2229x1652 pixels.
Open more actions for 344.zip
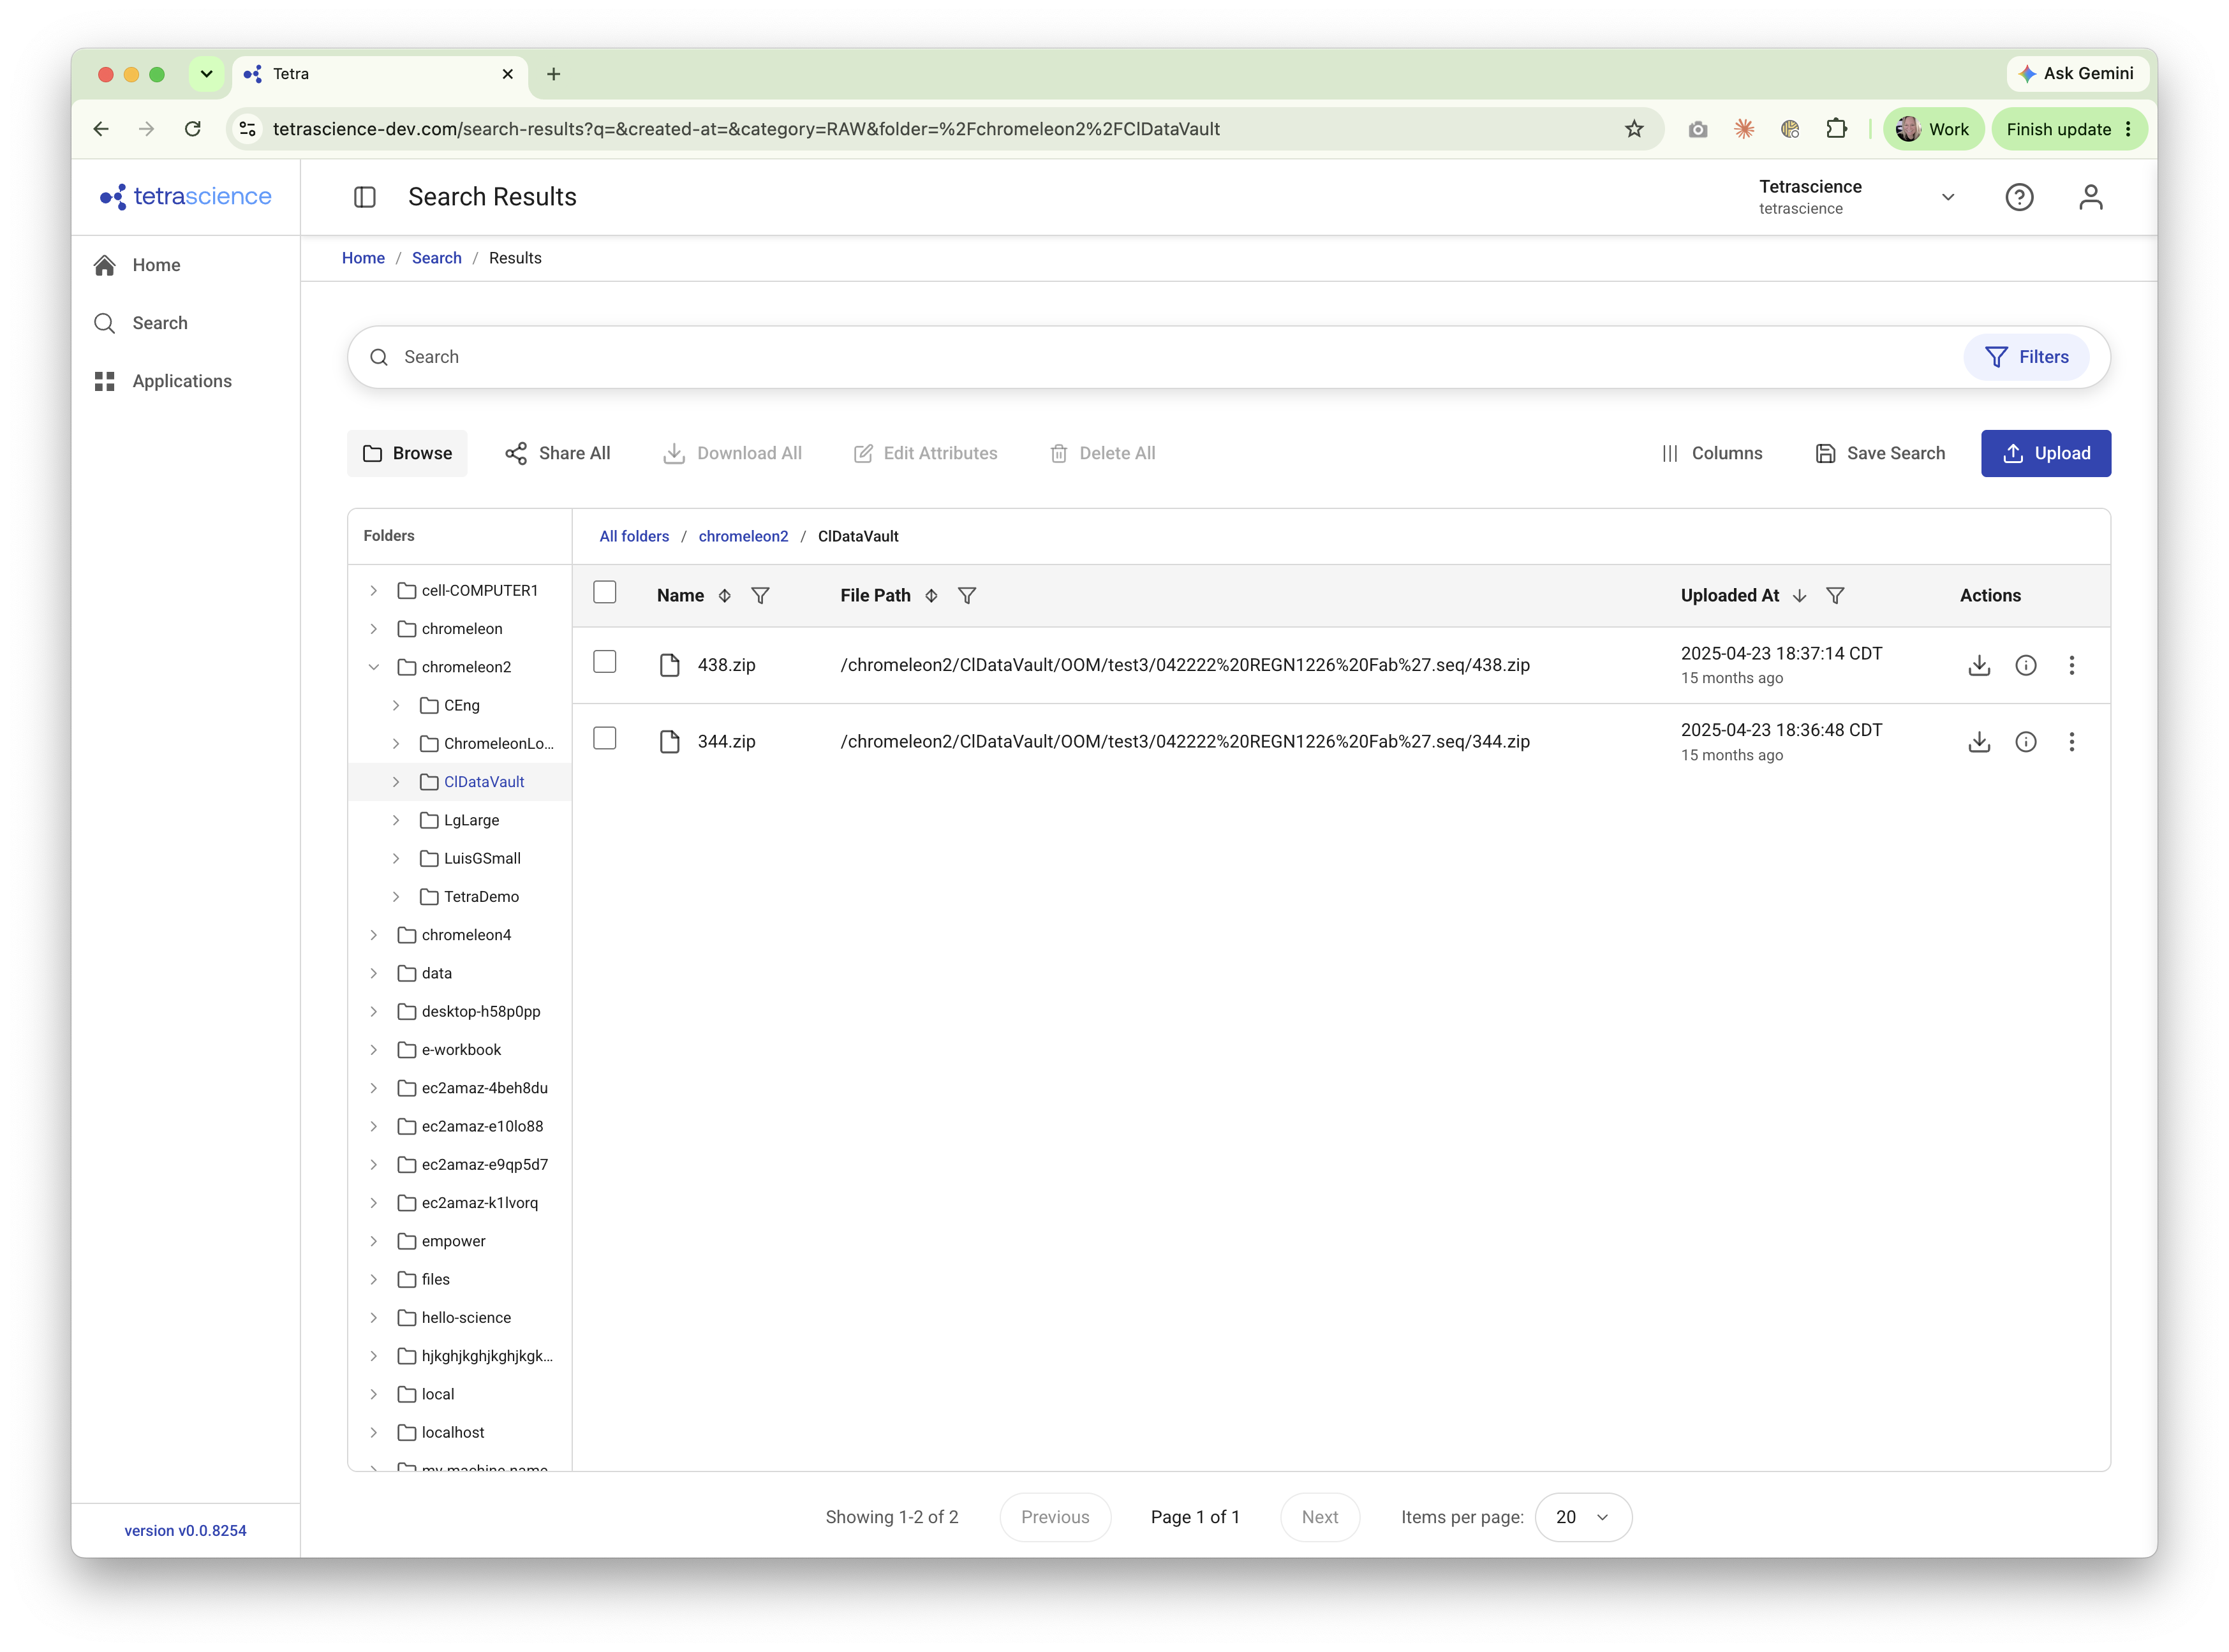pos(2071,742)
